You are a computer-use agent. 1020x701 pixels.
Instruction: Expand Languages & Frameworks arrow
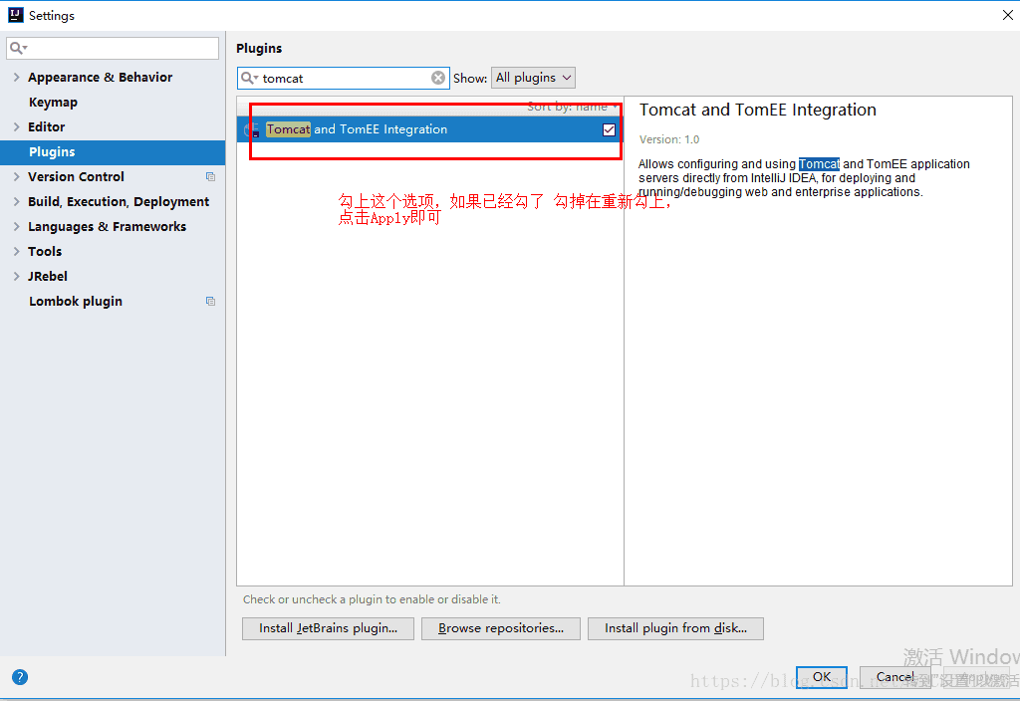point(17,226)
